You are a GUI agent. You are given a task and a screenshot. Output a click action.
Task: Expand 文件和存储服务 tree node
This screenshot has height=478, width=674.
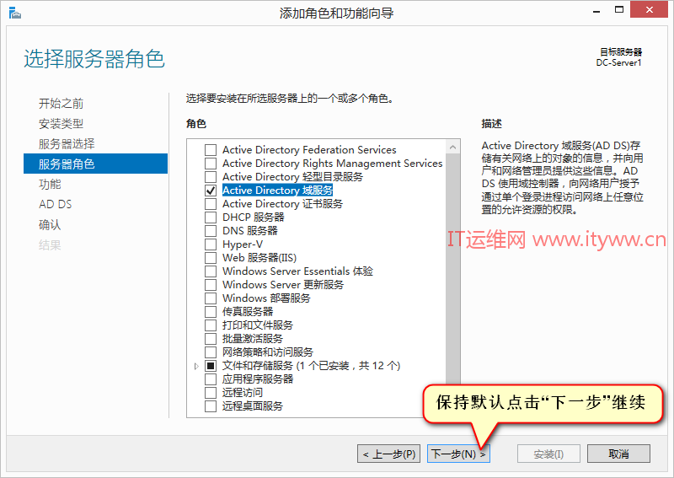196,366
